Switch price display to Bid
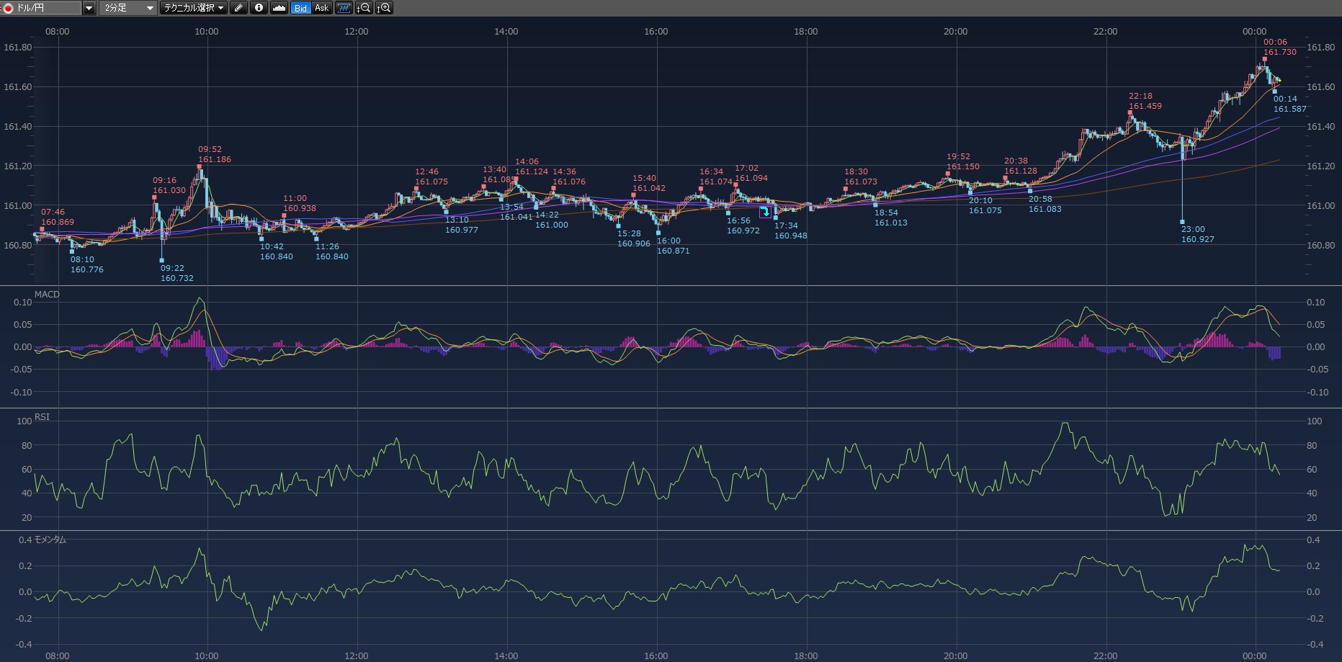1342x662 pixels. tap(300, 8)
